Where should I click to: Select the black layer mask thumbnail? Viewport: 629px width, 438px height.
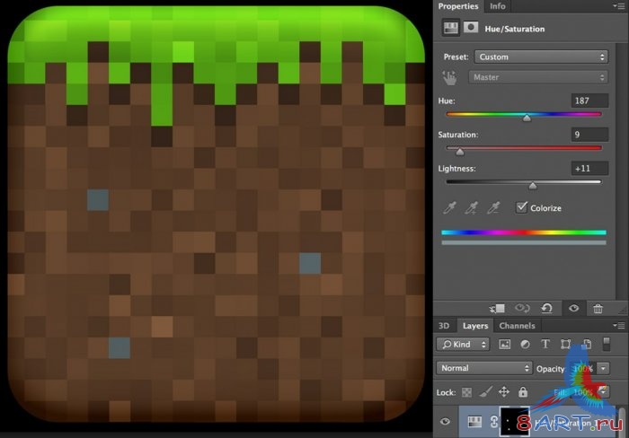(514, 422)
